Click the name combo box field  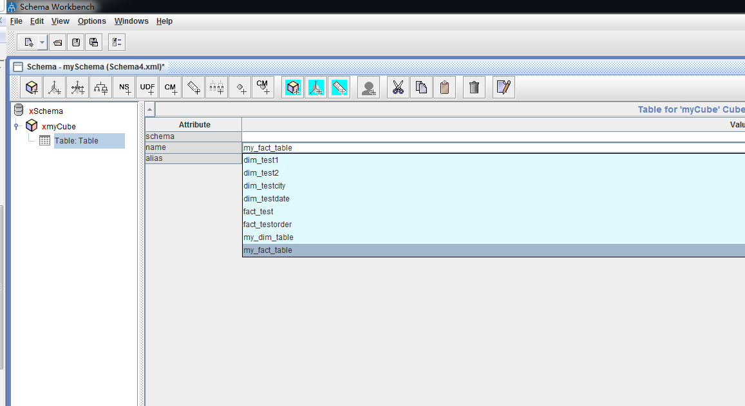[493, 148]
